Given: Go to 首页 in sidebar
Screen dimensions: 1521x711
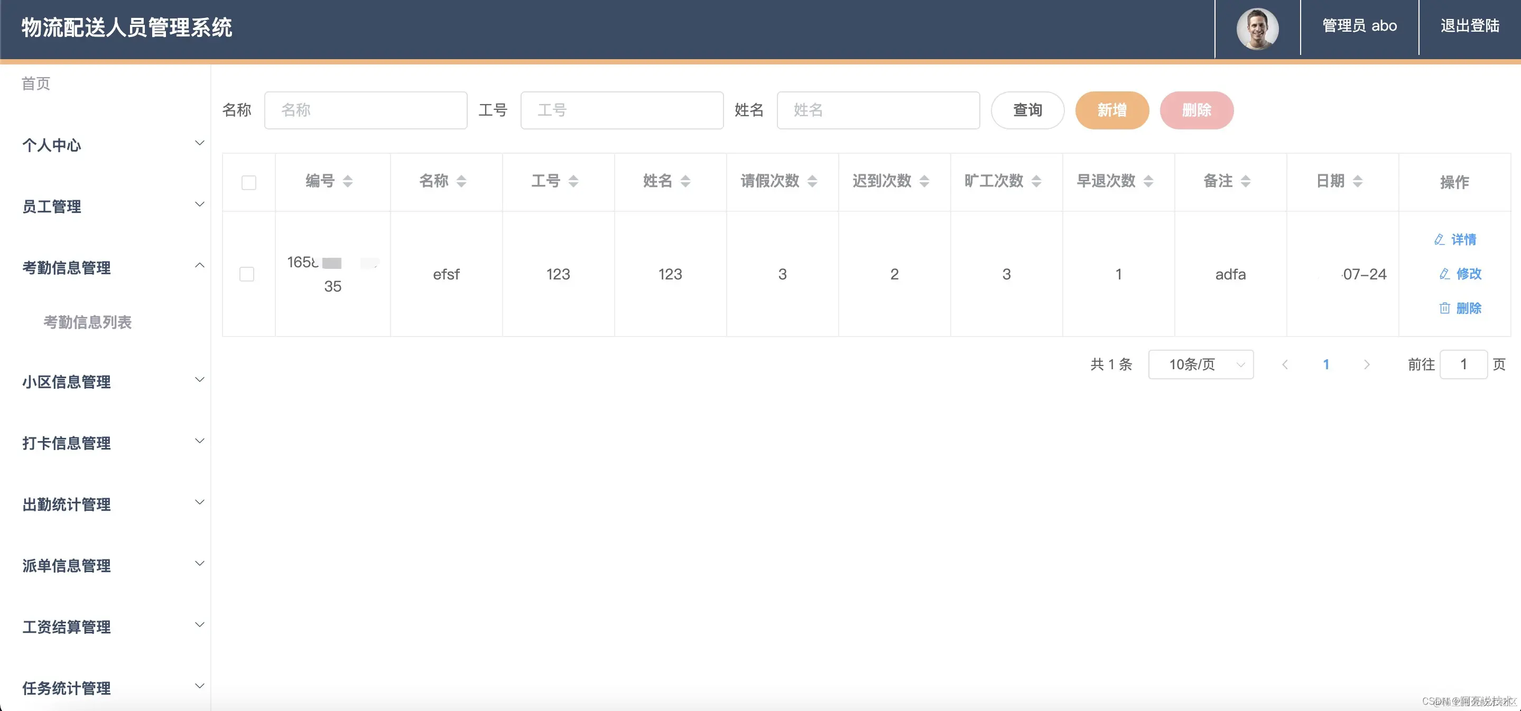Looking at the screenshot, I should pyautogui.click(x=36, y=83).
